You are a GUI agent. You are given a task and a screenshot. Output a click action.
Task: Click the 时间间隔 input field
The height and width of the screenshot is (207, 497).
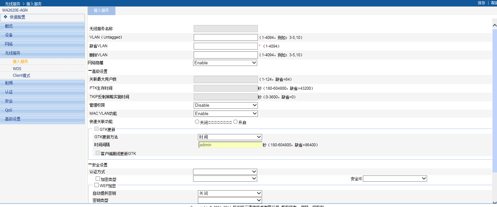pos(230,145)
